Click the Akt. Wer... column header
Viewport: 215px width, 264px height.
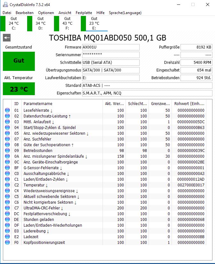point(114,103)
